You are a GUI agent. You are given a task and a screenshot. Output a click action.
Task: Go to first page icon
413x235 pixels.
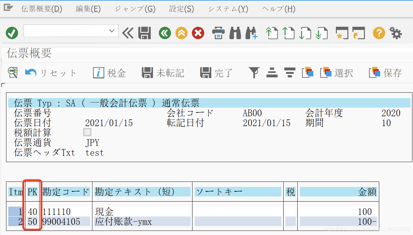point(272,33)
